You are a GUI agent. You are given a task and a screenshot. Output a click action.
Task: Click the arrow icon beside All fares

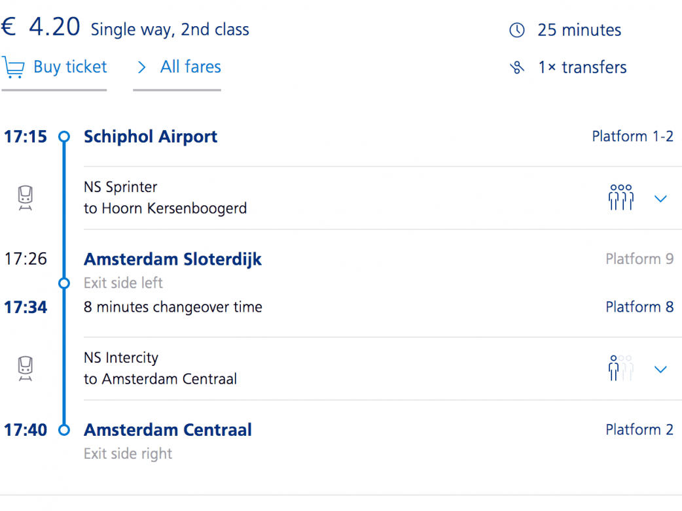pos(141,67)
